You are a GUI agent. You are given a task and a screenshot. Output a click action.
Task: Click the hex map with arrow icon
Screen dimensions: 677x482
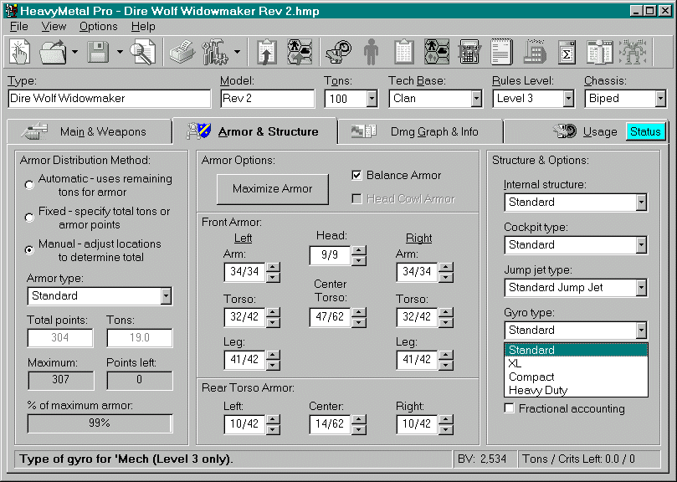(x=300, y=52)
